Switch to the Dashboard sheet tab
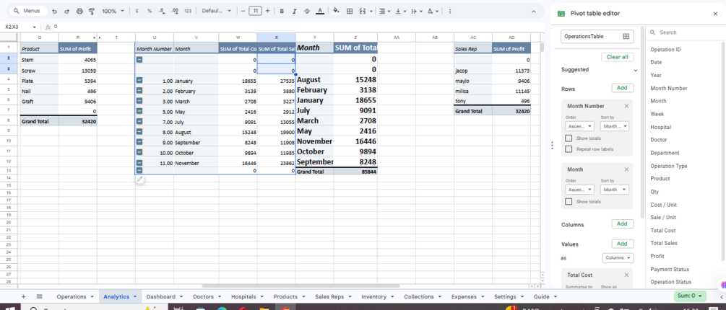Screen dimensions: 726x310 (x=165, y=296)
